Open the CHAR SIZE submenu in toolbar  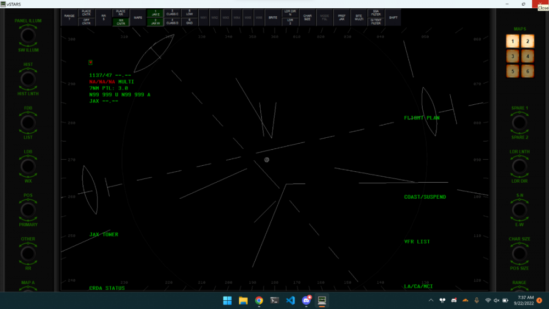click(x=307, y=17)
